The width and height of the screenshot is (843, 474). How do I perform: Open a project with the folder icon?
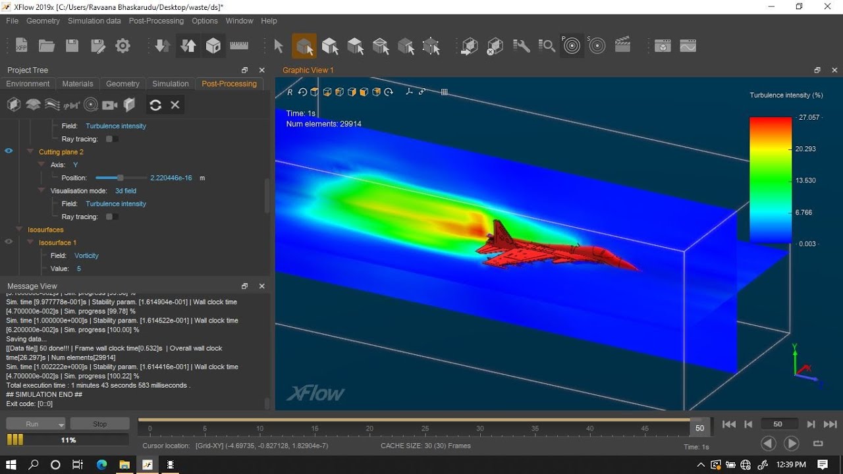pos(47,46)
